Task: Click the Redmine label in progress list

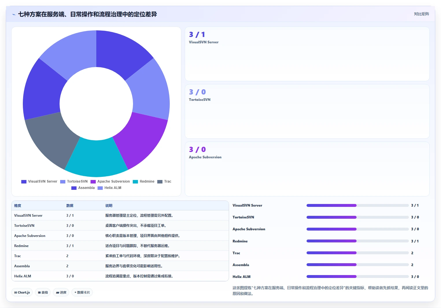Action: (240, 241)
